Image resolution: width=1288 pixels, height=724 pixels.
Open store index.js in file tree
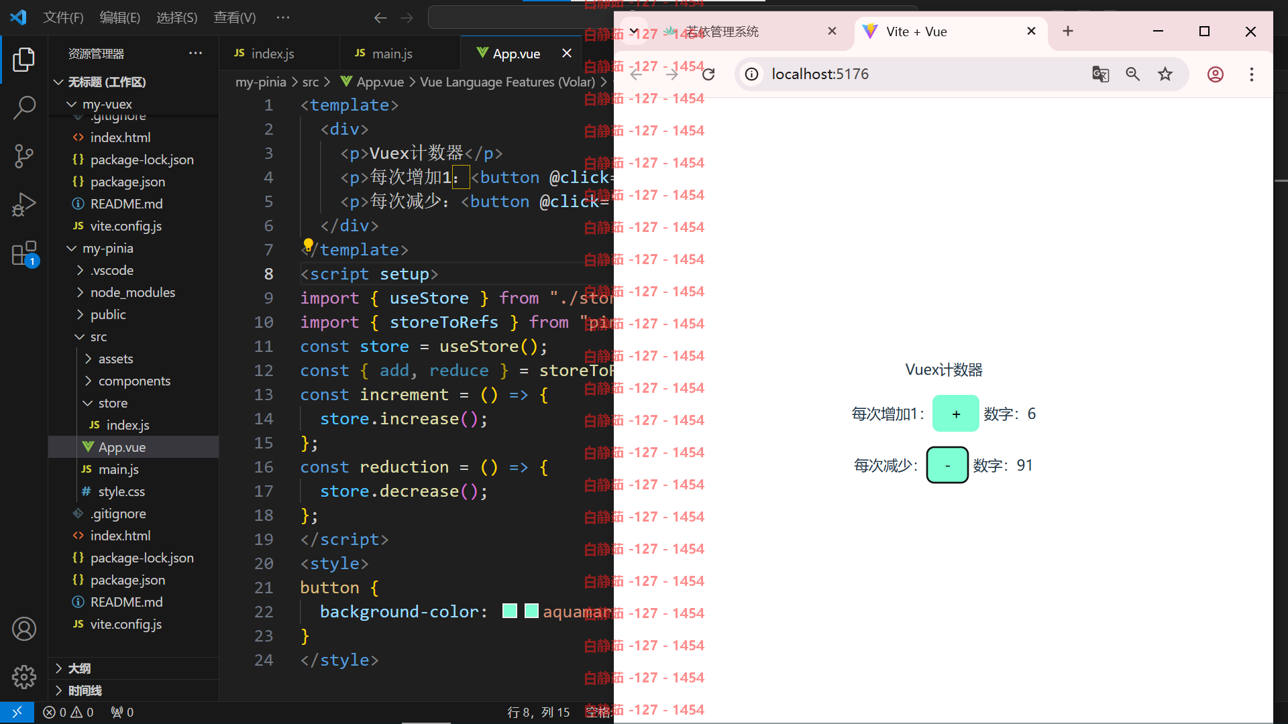tap(133, 425)
